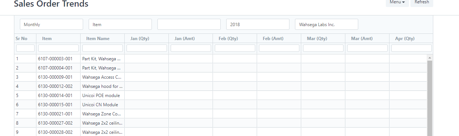Click the Wahsega Labs Inc. company field

click(327, 24)
